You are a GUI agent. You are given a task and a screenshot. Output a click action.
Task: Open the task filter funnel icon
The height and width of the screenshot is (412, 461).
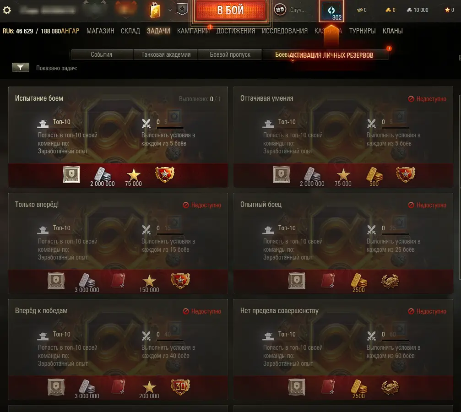click(20, 67)
